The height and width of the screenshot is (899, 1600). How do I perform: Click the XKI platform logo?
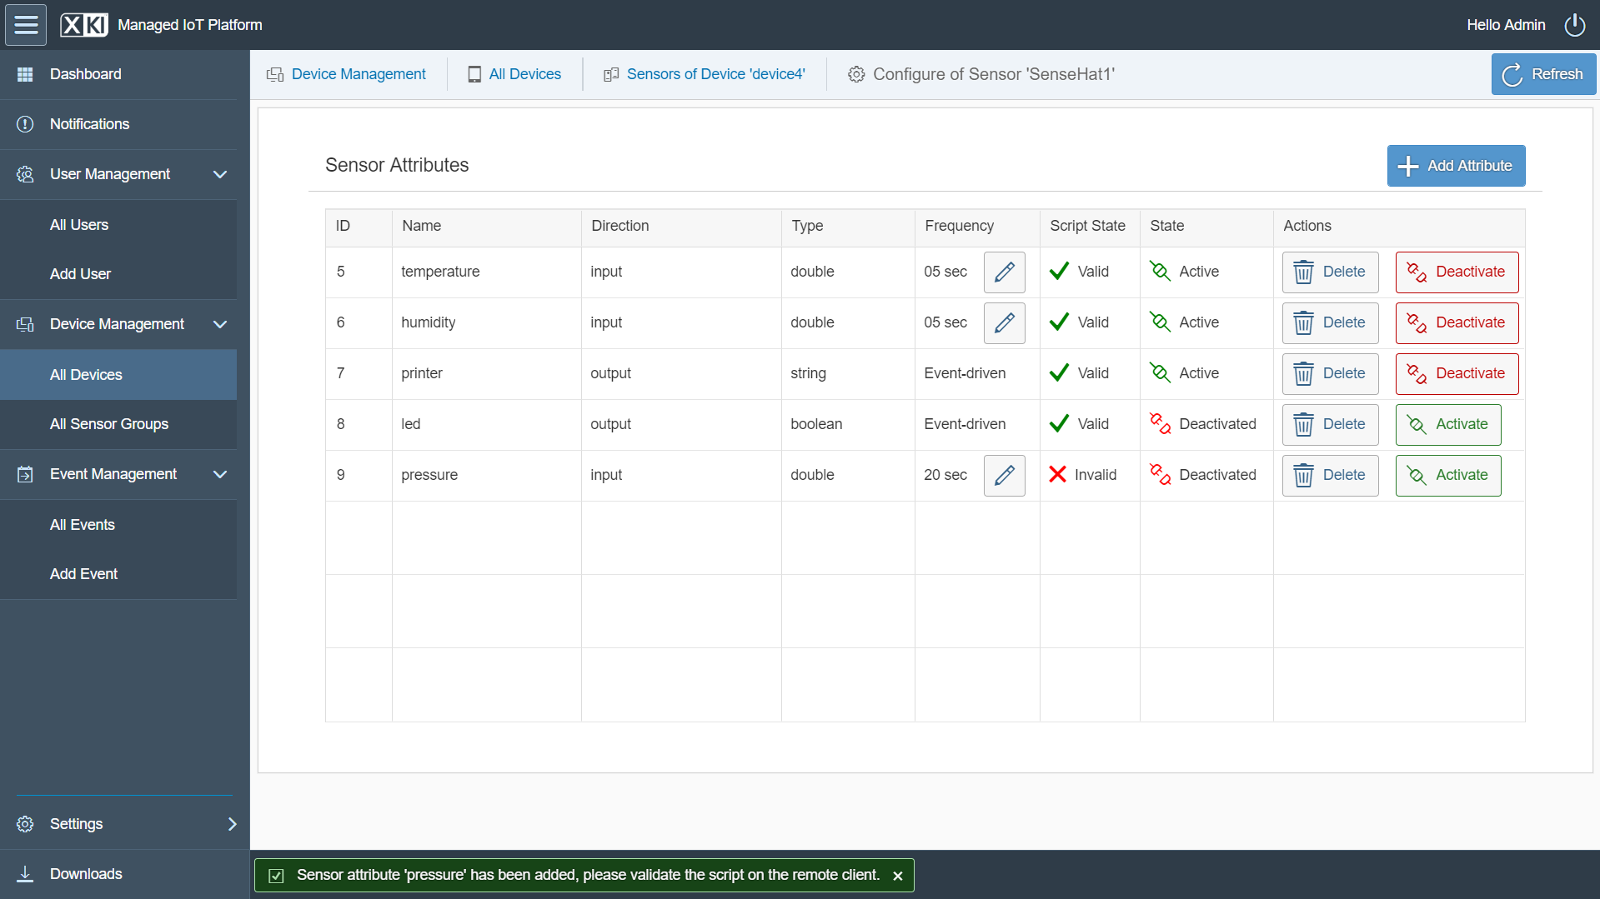(83, 25)
